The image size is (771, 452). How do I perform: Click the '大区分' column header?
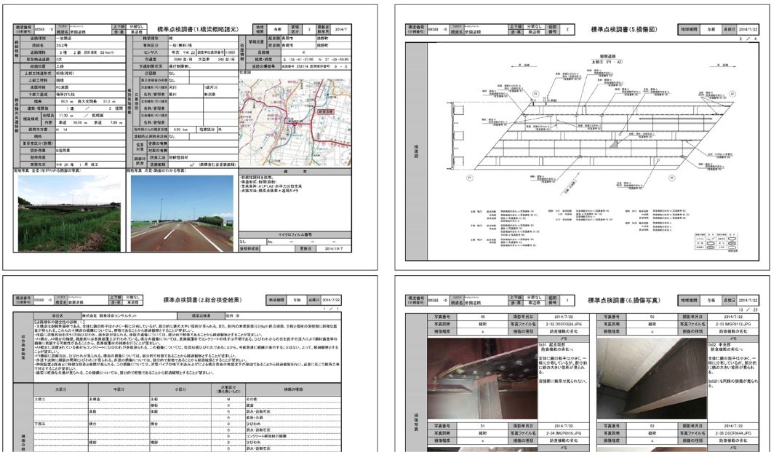pos(61,389)
